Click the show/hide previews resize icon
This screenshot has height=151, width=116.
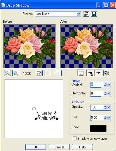[x=39, y=73]
